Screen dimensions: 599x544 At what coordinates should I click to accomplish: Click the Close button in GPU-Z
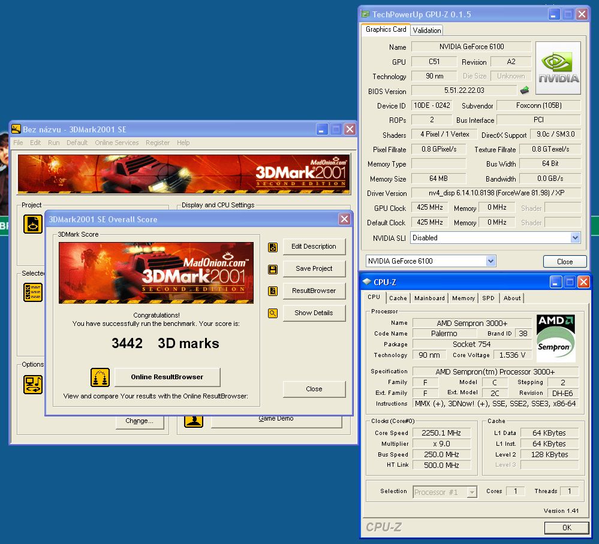coord(565,261)
